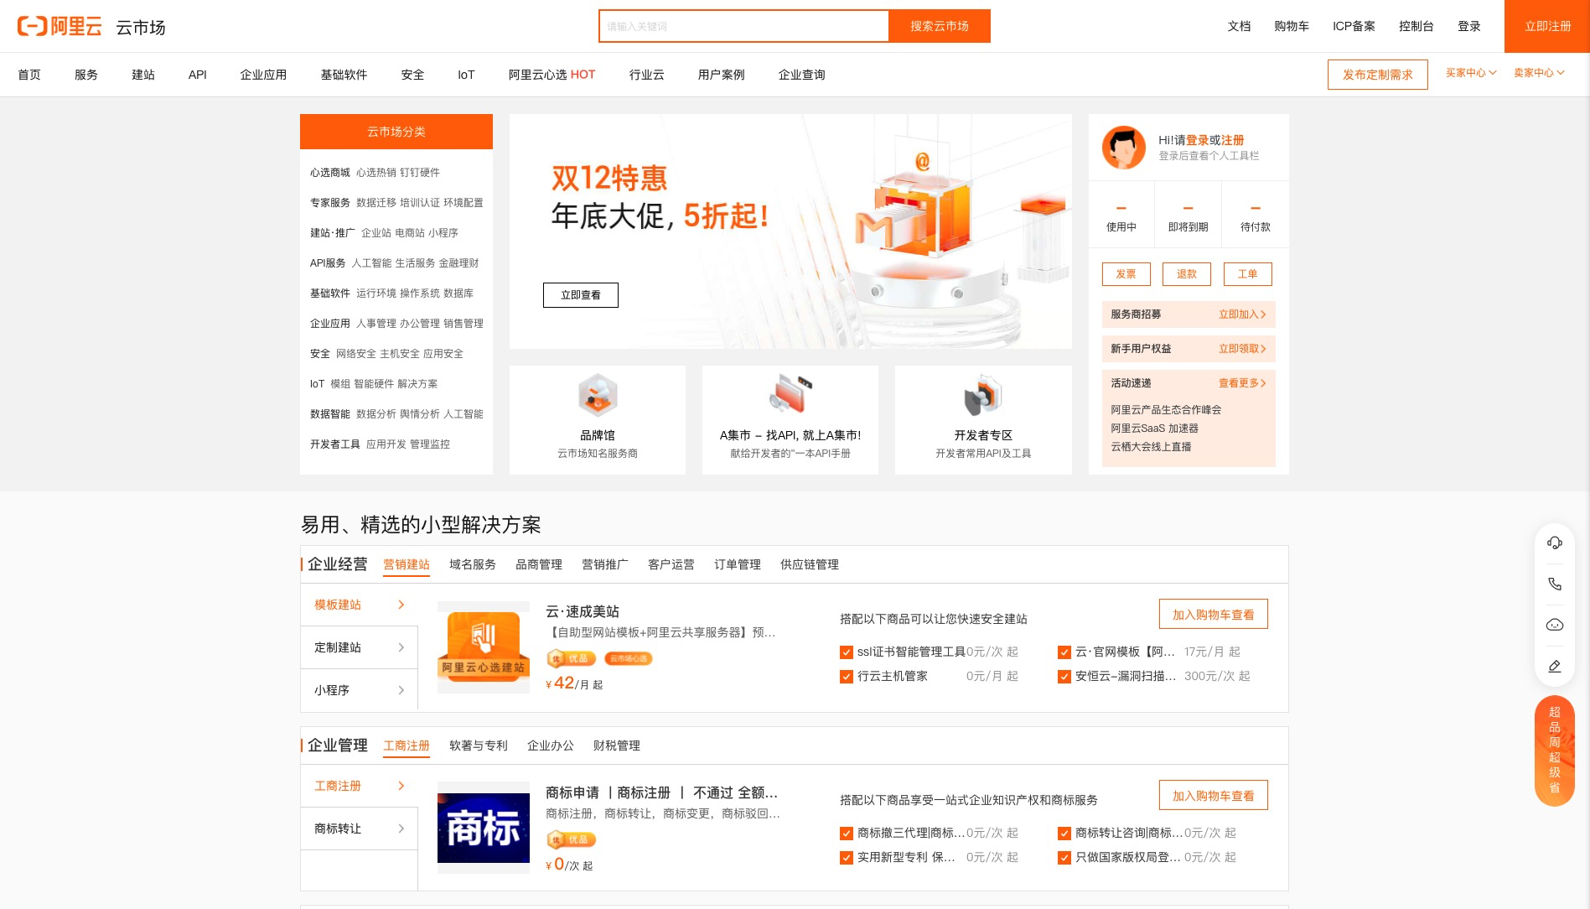Click the chat robot icon
1590x909 pixels.
click(x=1554, y=625)
